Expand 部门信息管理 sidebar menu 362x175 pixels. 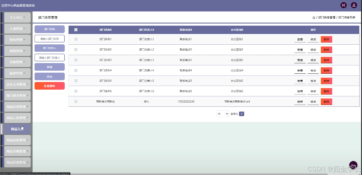(17, 95)
